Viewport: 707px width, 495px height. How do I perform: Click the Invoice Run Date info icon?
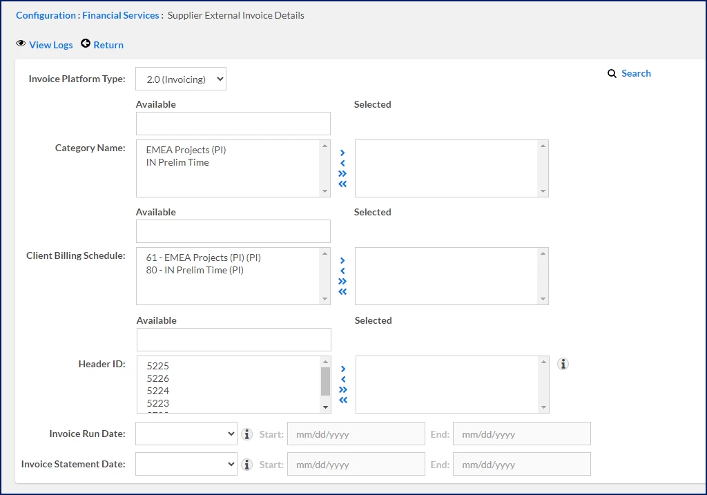pyautogui.click(x=247, y=434)
